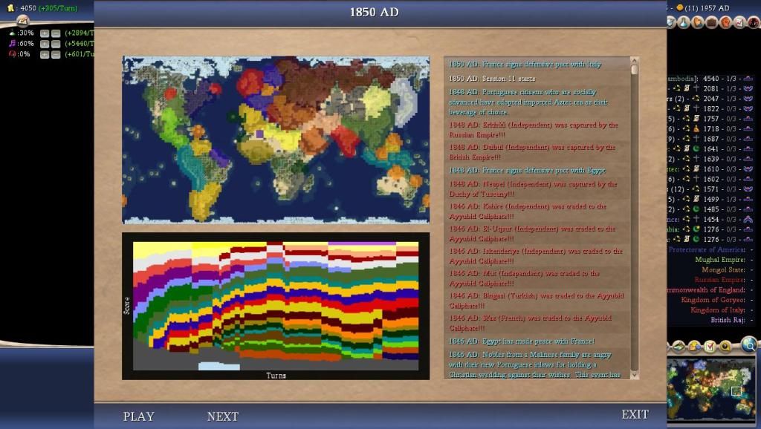Click the yellow ping question mark icon
Viewport: 761px width, 429px height.
pyautogui.click(x=725, y=347)
